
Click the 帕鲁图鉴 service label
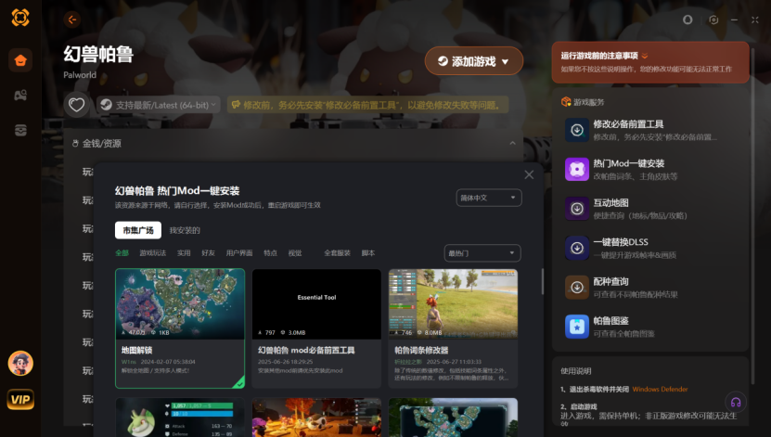tap(610, 321)
